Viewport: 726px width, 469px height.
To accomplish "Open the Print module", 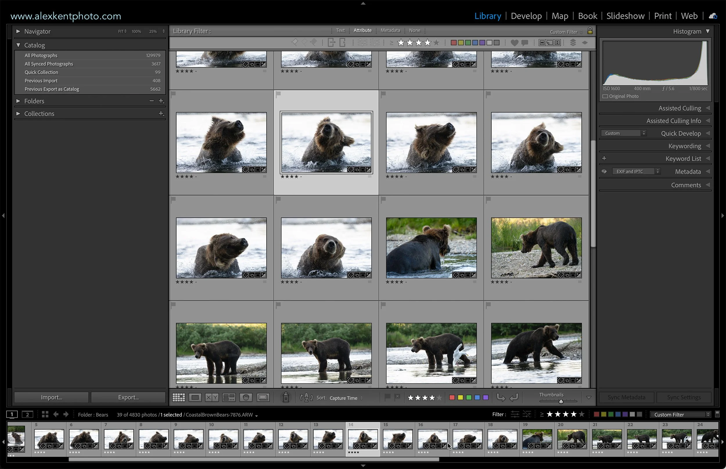I will pyautogui.click(x=663, y=16).
